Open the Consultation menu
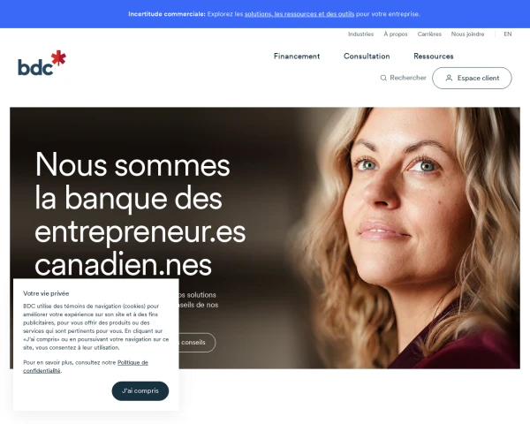This screenshot has height=424, width=530. [367, 57]
